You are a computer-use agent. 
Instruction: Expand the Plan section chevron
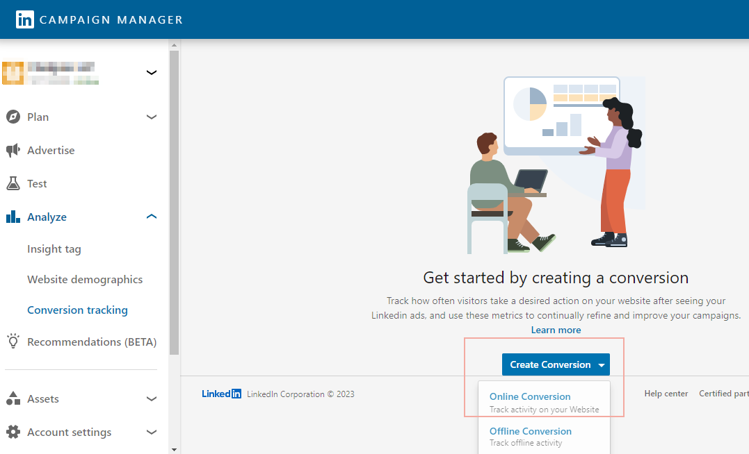tap(152, 117)
